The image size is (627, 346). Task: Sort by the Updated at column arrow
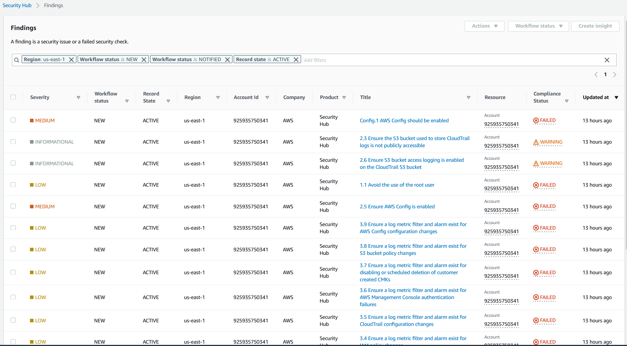tap(616, 97)
